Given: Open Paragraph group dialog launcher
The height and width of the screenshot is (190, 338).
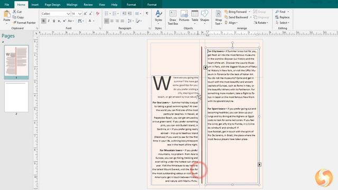Looking at the screenshot, I should point(149,28).
